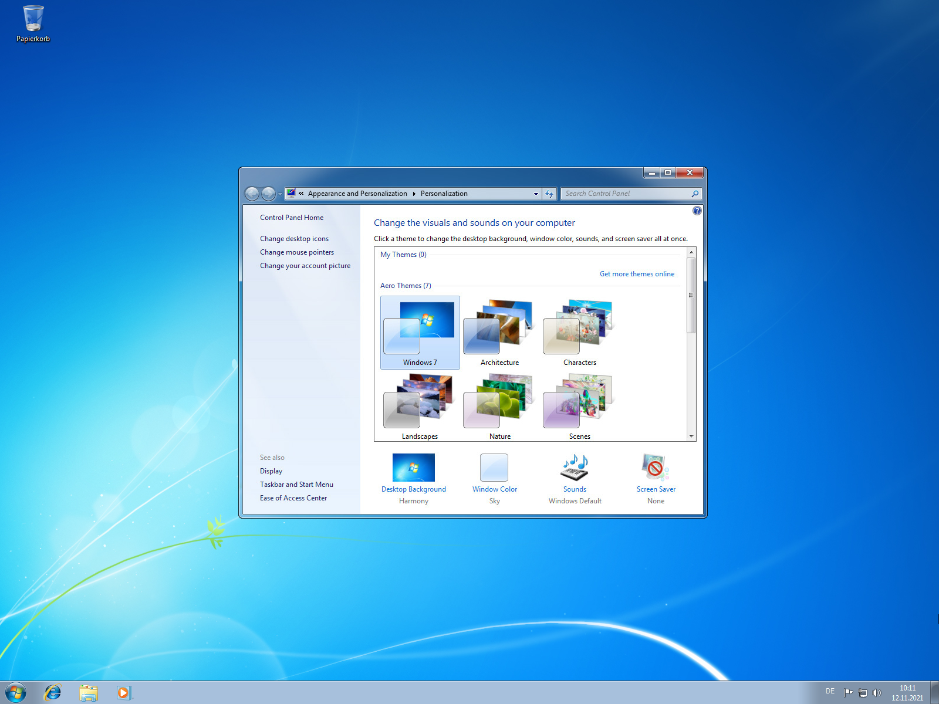Open the Papierkorb recycle bin icon

[33, 23]
